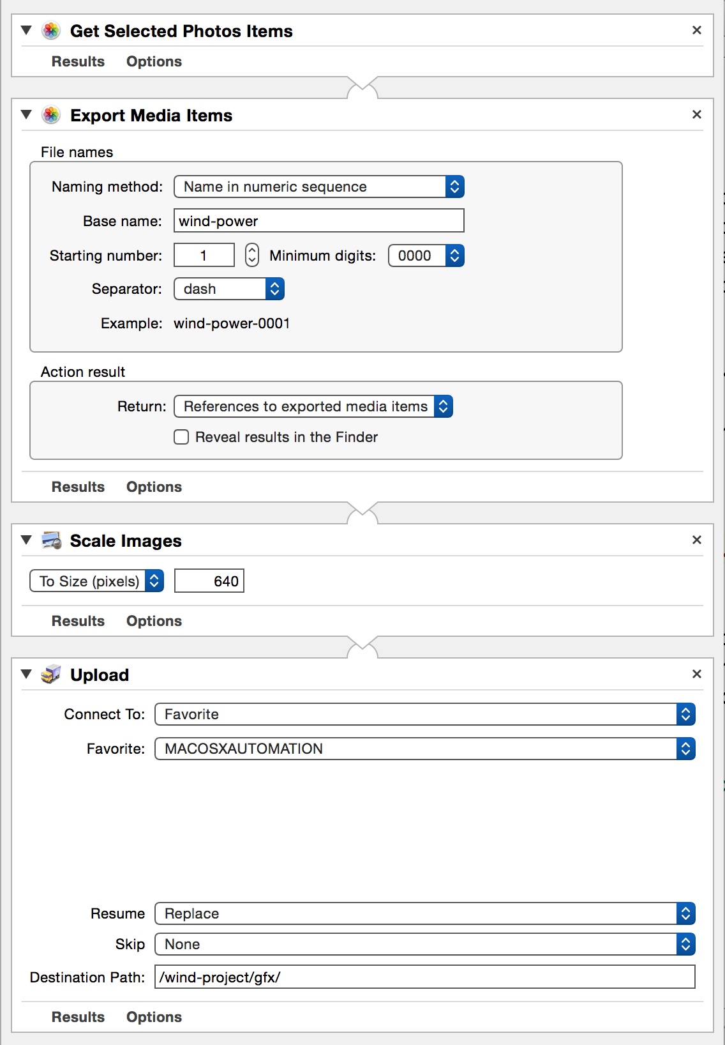Viewport: 725px width, 1045px height.
Task: Click the File names section label
Action: point(77,152)
